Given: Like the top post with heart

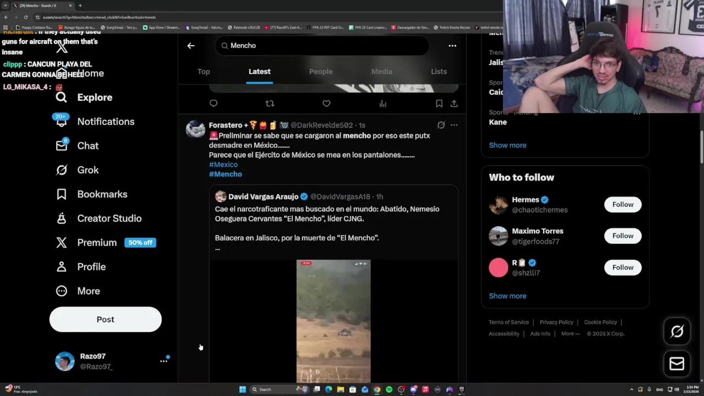Looking at the screenshot, I should point(326,103).
